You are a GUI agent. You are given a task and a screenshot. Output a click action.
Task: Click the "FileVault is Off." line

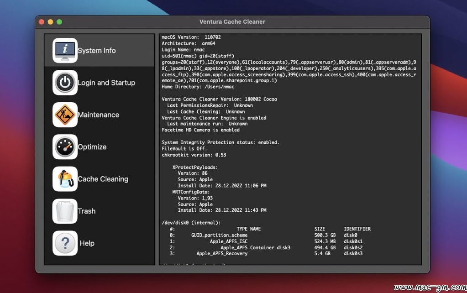[184, 149]
